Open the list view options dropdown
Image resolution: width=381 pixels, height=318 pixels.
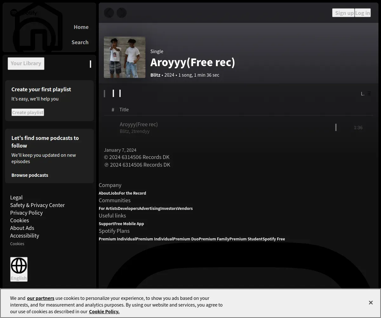pyautogui.click(x=366, y=93)
